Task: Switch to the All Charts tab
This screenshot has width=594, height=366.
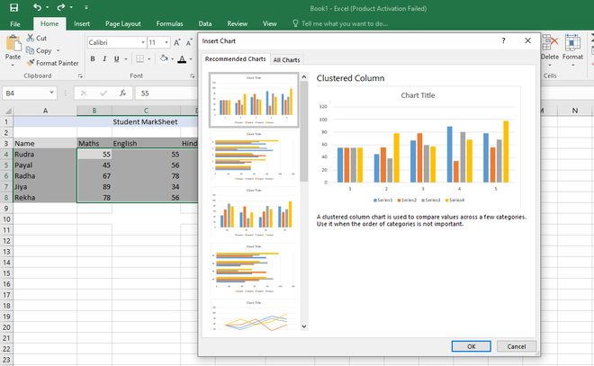Action: [x=287, y=59]
